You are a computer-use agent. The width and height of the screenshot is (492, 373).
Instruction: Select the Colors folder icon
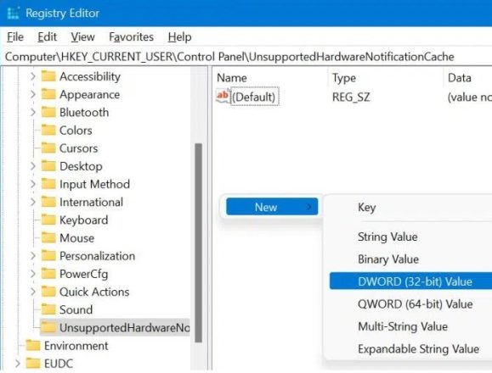[48, 130]
